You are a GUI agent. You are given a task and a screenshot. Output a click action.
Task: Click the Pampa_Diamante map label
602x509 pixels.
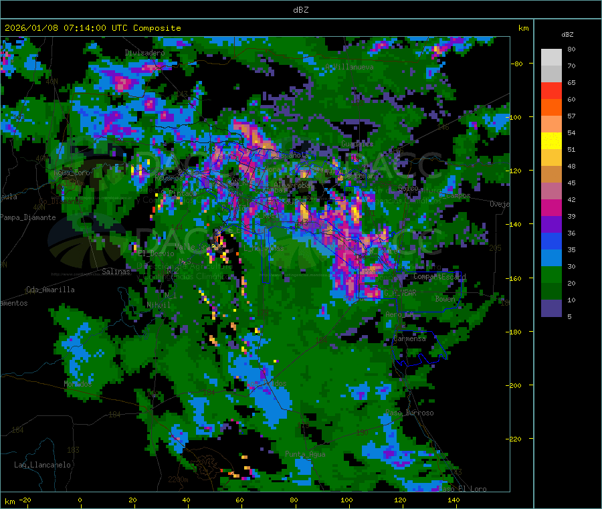pyautogui.click(x=27, y=217)
